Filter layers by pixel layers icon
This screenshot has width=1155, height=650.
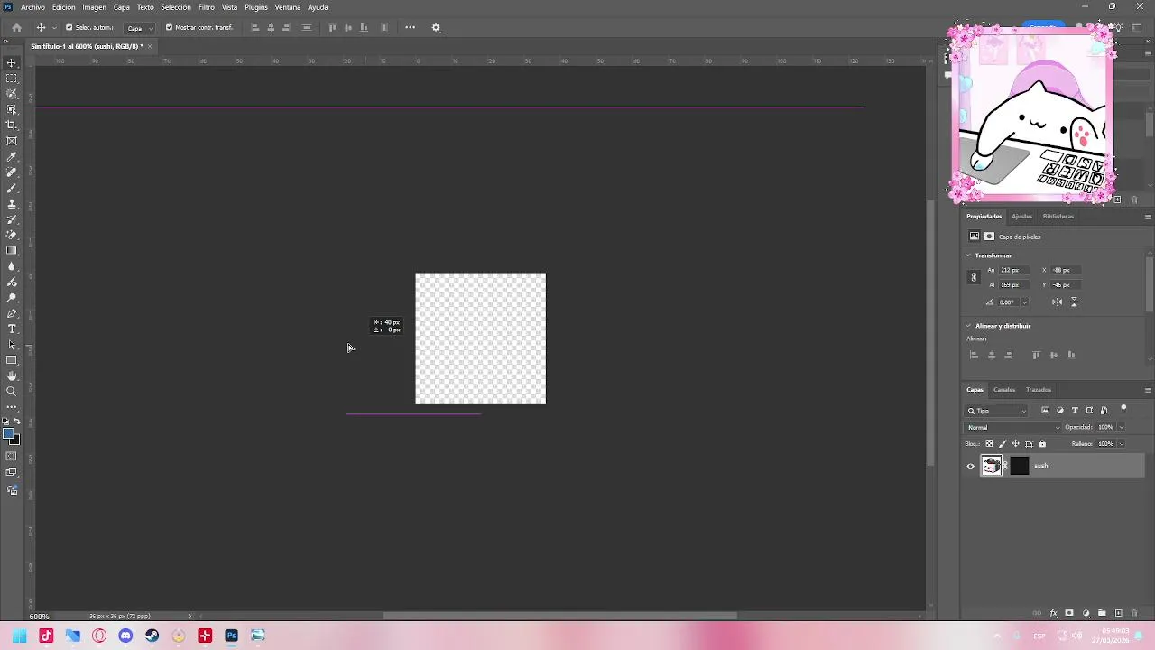tap(1046, 411)
